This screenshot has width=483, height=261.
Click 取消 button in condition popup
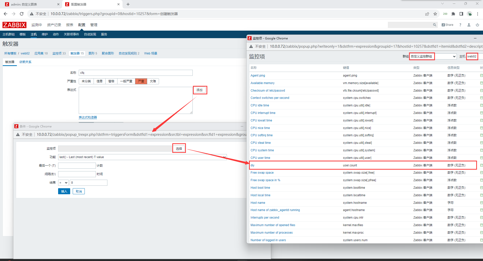tap(79, 191)
